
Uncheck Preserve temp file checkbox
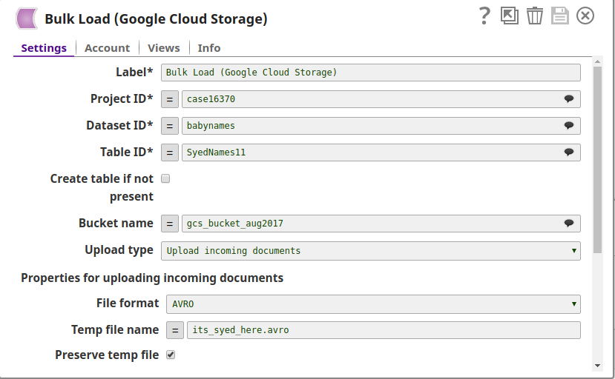click(x=171, y=355)
